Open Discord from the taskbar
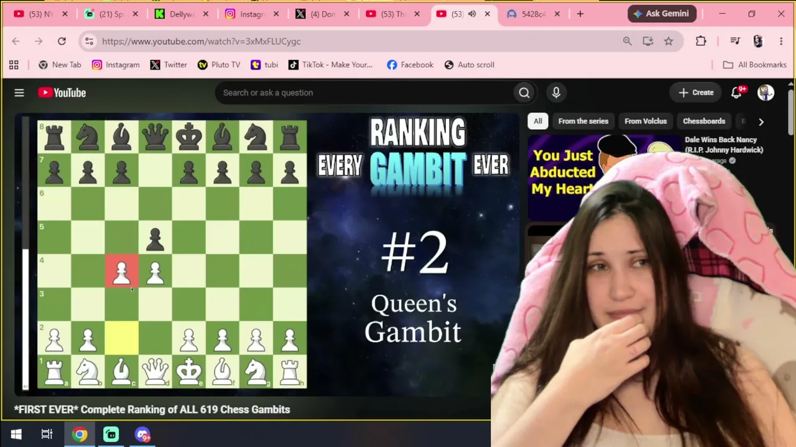The height and width of the screenshot is (447, 796). tap(142, 435)
